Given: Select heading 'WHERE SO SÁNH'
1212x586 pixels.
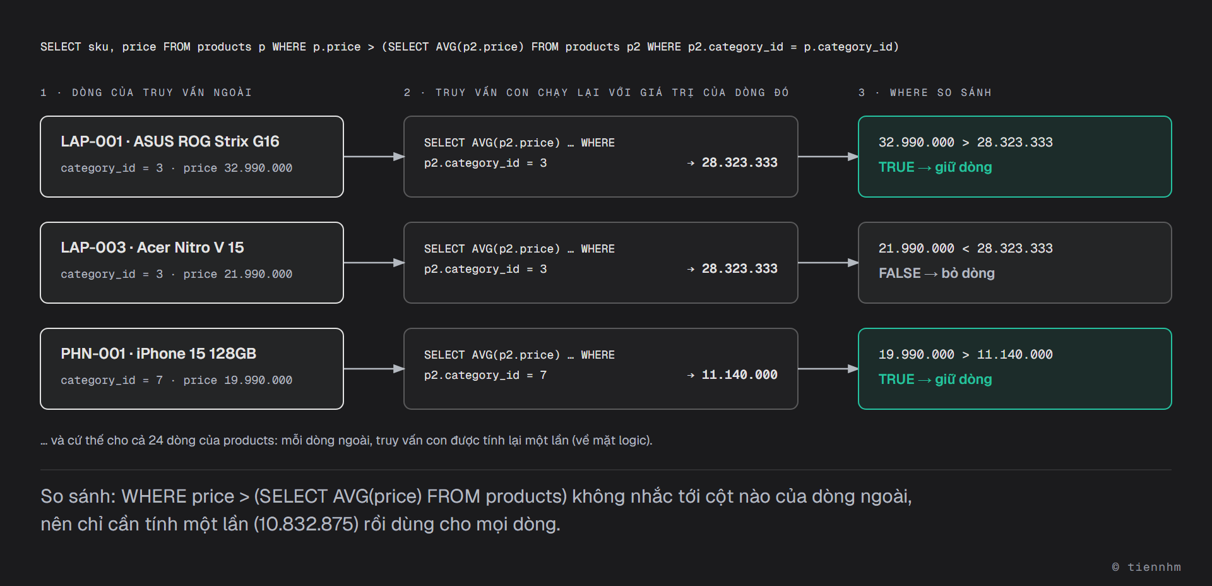Looking at the screenshot, I should click(941, 92).
